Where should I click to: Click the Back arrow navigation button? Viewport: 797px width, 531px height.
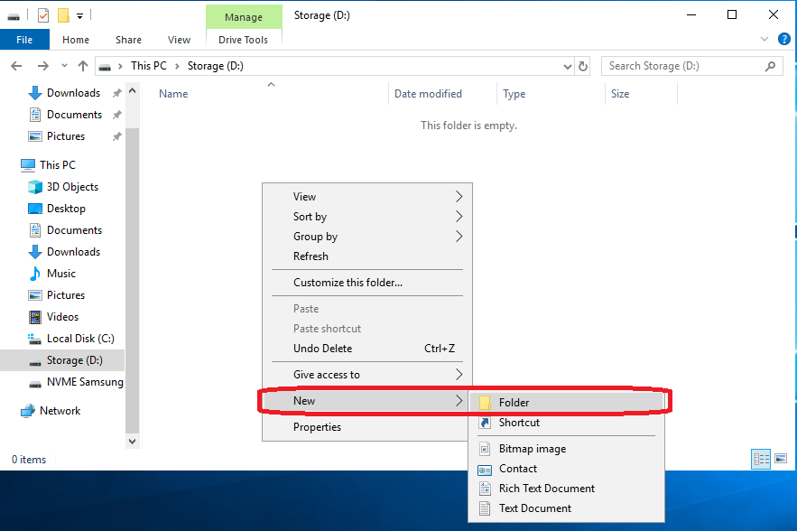(x=16, y=66)
